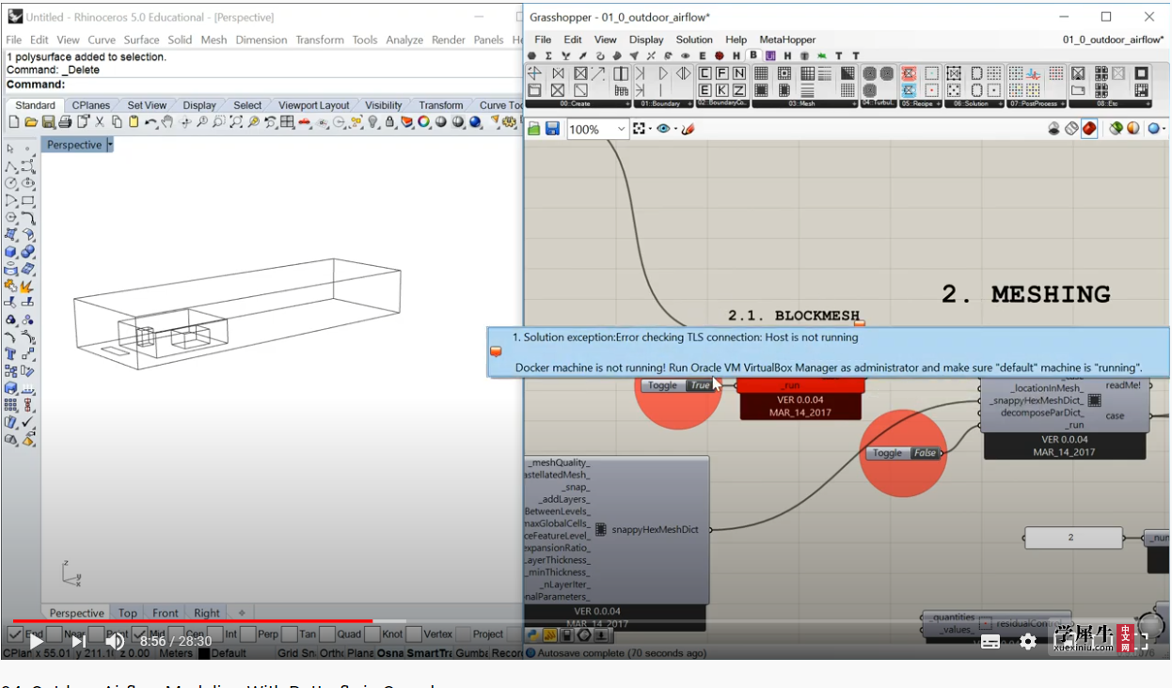The width and height of the screenshot is (1172, 688).
Task: Toggle the Near osnap checkbox
Action: [x=55, y=634]
